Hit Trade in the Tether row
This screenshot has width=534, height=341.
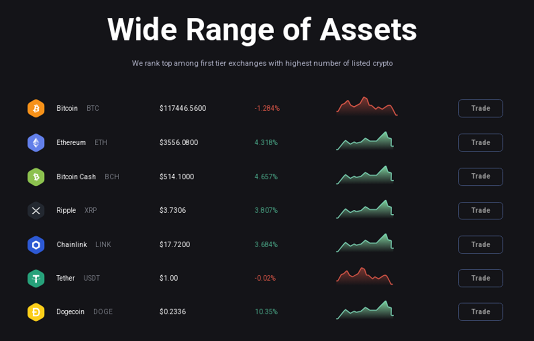(x=480, y=278)
